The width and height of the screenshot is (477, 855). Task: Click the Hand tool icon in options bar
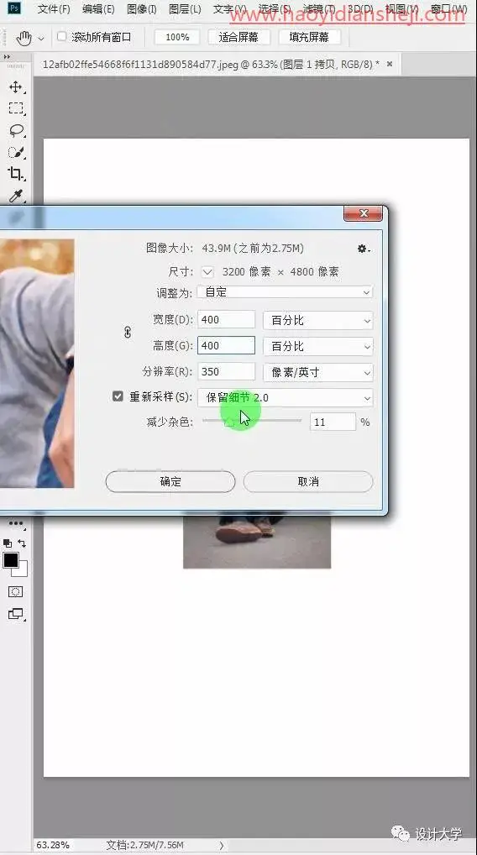tap(24, 38)
